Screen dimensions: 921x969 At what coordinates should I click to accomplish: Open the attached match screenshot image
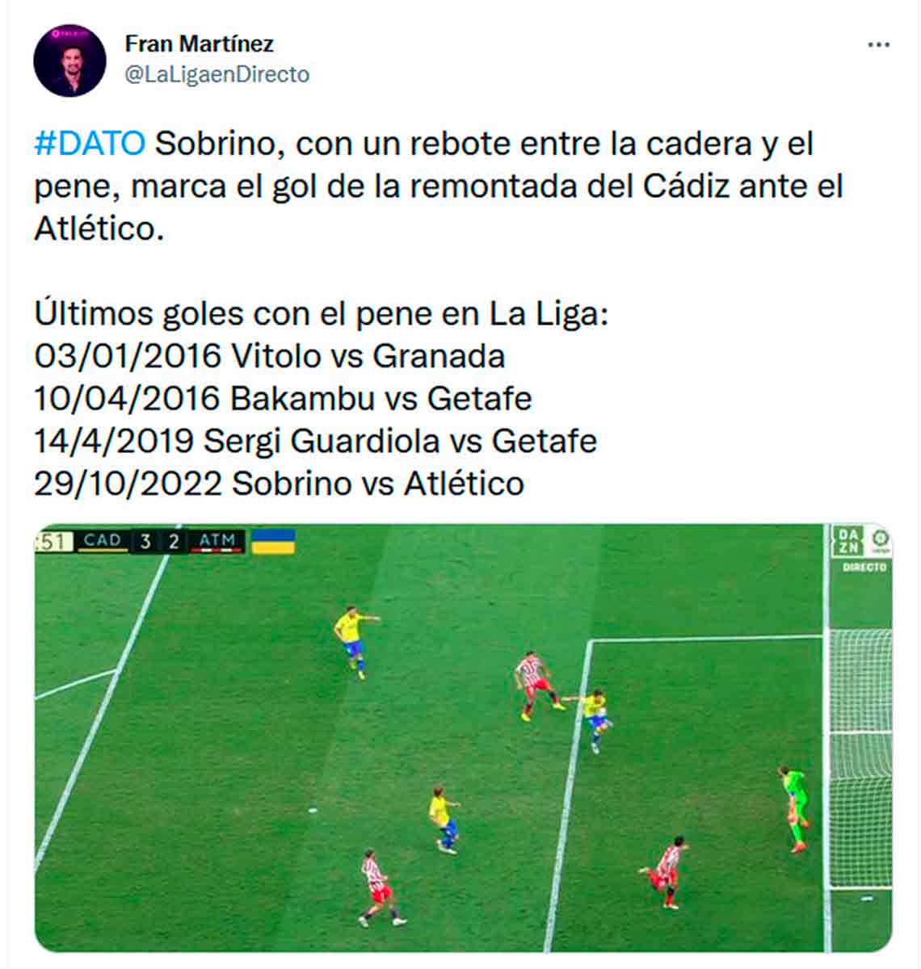point(464,738)
